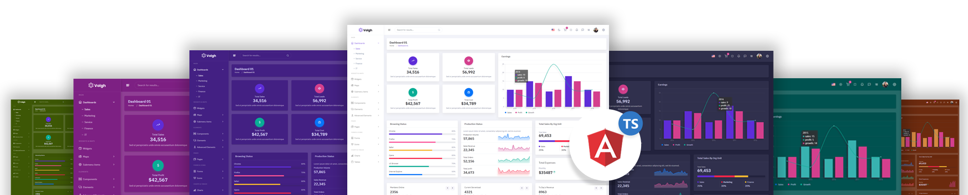Open shopping cart icon in white dashboard header

565,30
